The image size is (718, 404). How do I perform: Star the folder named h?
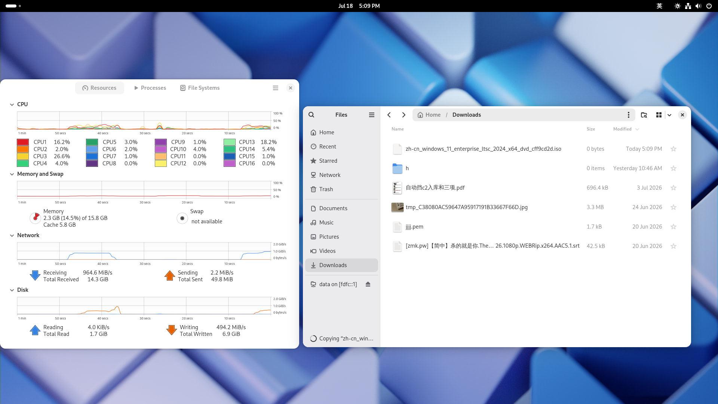click(673, 168)
